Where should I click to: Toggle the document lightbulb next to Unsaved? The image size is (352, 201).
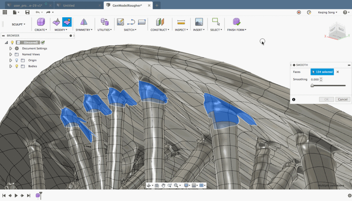[x=12, y=42]
